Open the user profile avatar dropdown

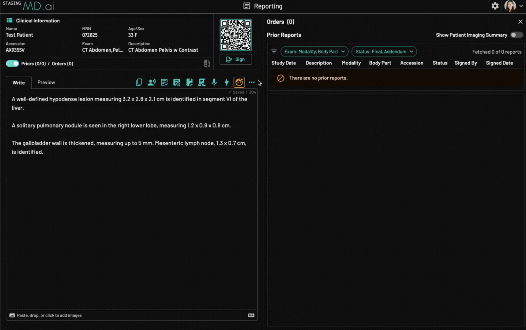click(513, 6)
